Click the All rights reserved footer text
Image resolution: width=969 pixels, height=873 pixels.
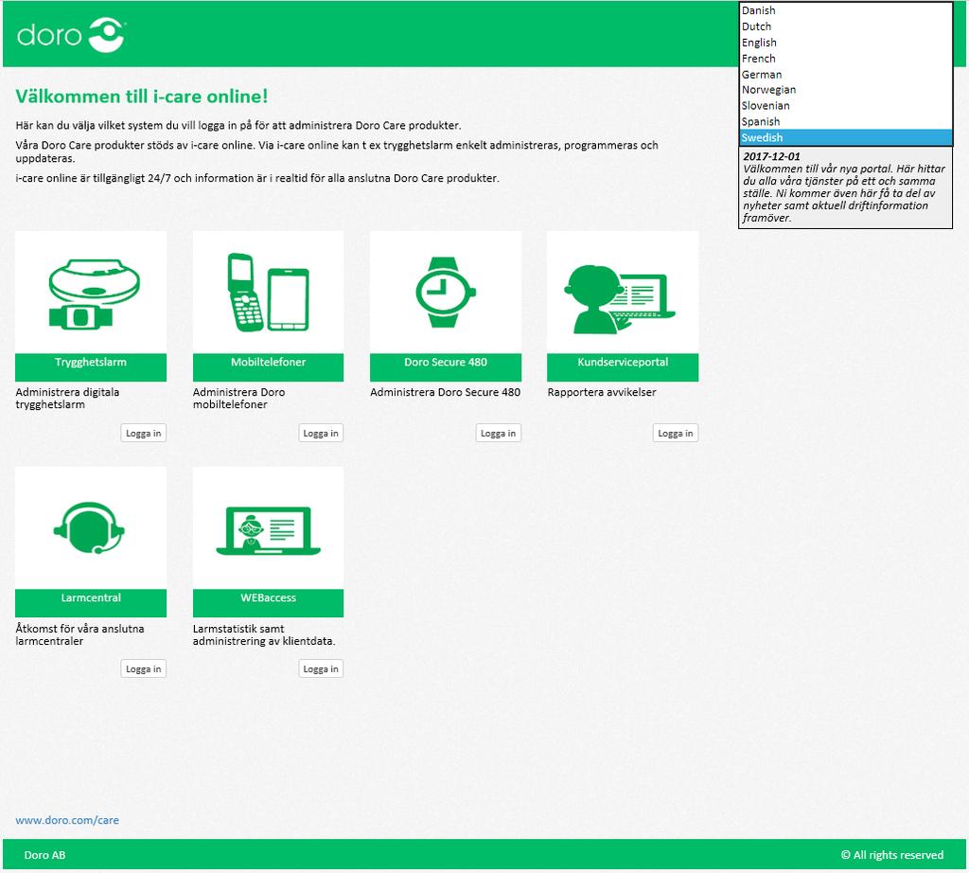892,855
